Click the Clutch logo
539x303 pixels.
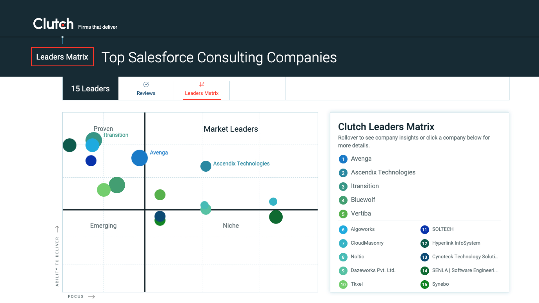pos(53,24)
